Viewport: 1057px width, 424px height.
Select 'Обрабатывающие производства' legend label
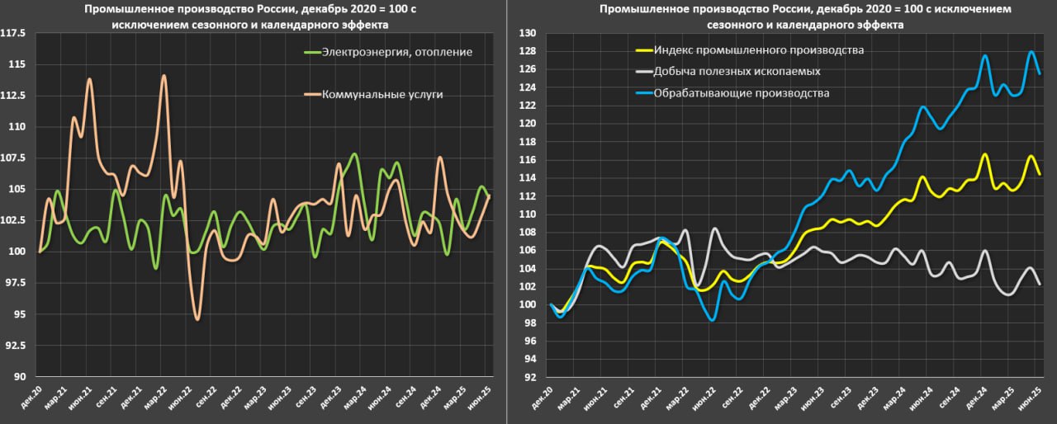741,92
